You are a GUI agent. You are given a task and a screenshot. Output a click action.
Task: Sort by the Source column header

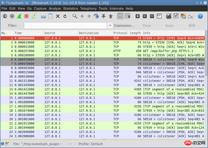(61, 33)
